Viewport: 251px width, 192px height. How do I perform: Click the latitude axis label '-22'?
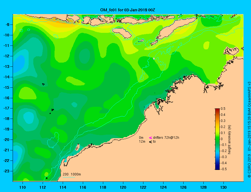(x=6, y=161)
